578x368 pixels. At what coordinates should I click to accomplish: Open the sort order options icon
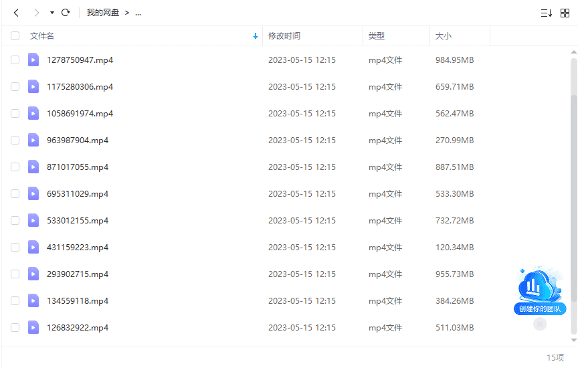[546, 13]
